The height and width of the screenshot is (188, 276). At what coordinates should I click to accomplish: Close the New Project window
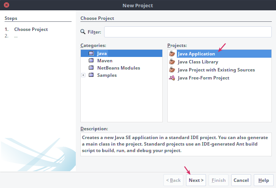[7, 5]
